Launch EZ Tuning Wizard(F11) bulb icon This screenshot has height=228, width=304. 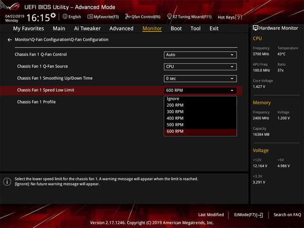click(169, 16)
